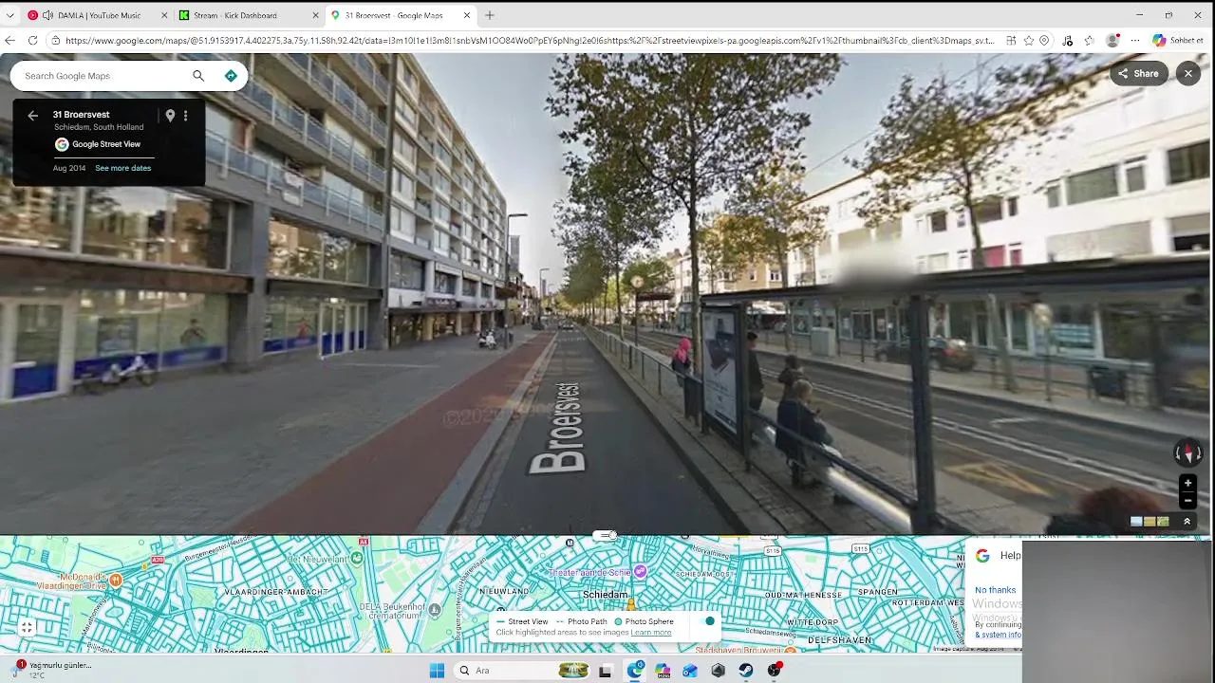
Task: Type in the Search Google Maps field
Action: pyautogui.click(x=104, y=76)
